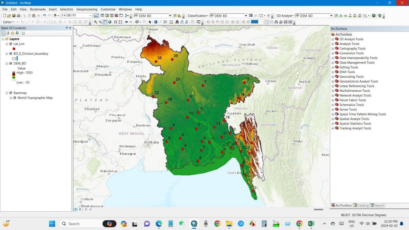
Task: Open the Editor toolbar icon beside scale box
Action: coord(96,15)
